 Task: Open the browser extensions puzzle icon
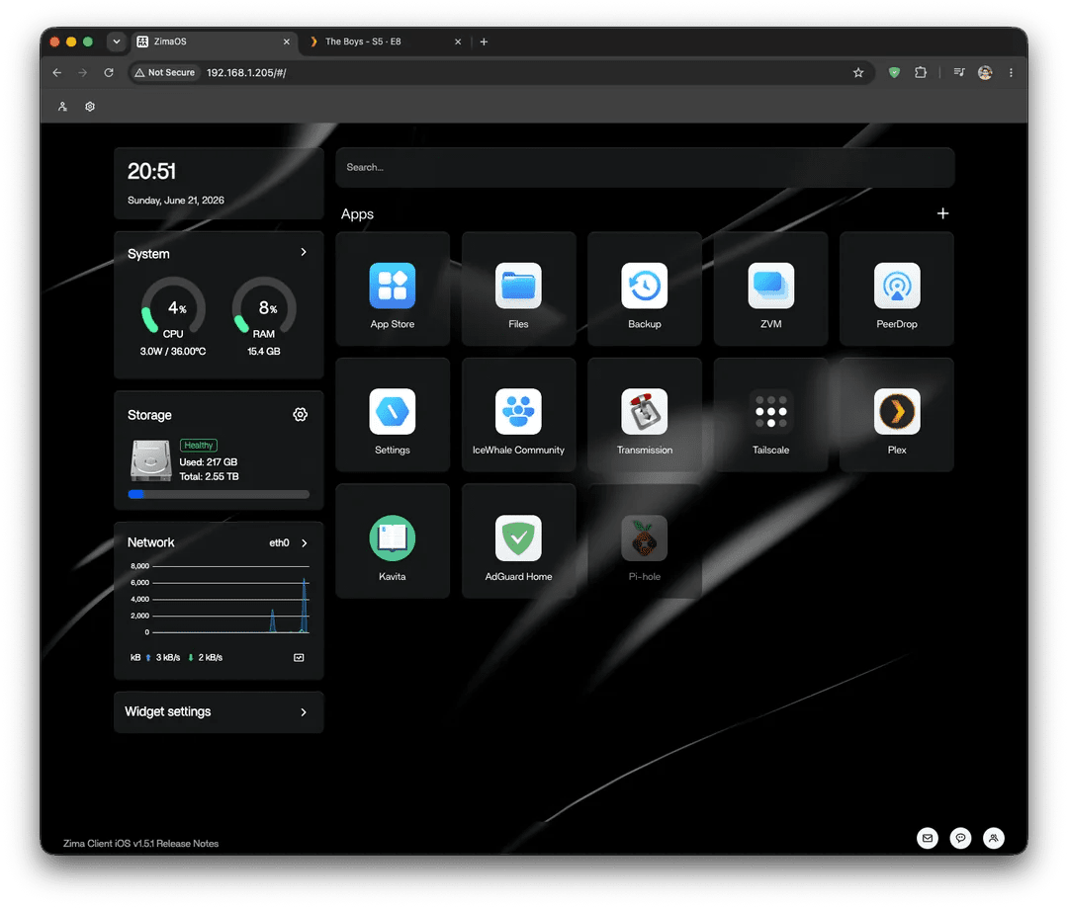click(x=921, y=73)
